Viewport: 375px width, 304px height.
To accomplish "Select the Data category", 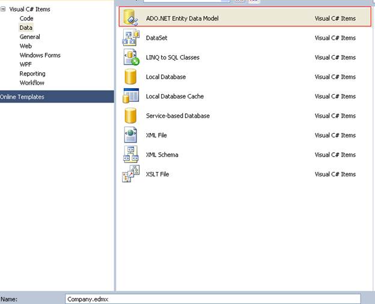I will (x=26, y=28).
